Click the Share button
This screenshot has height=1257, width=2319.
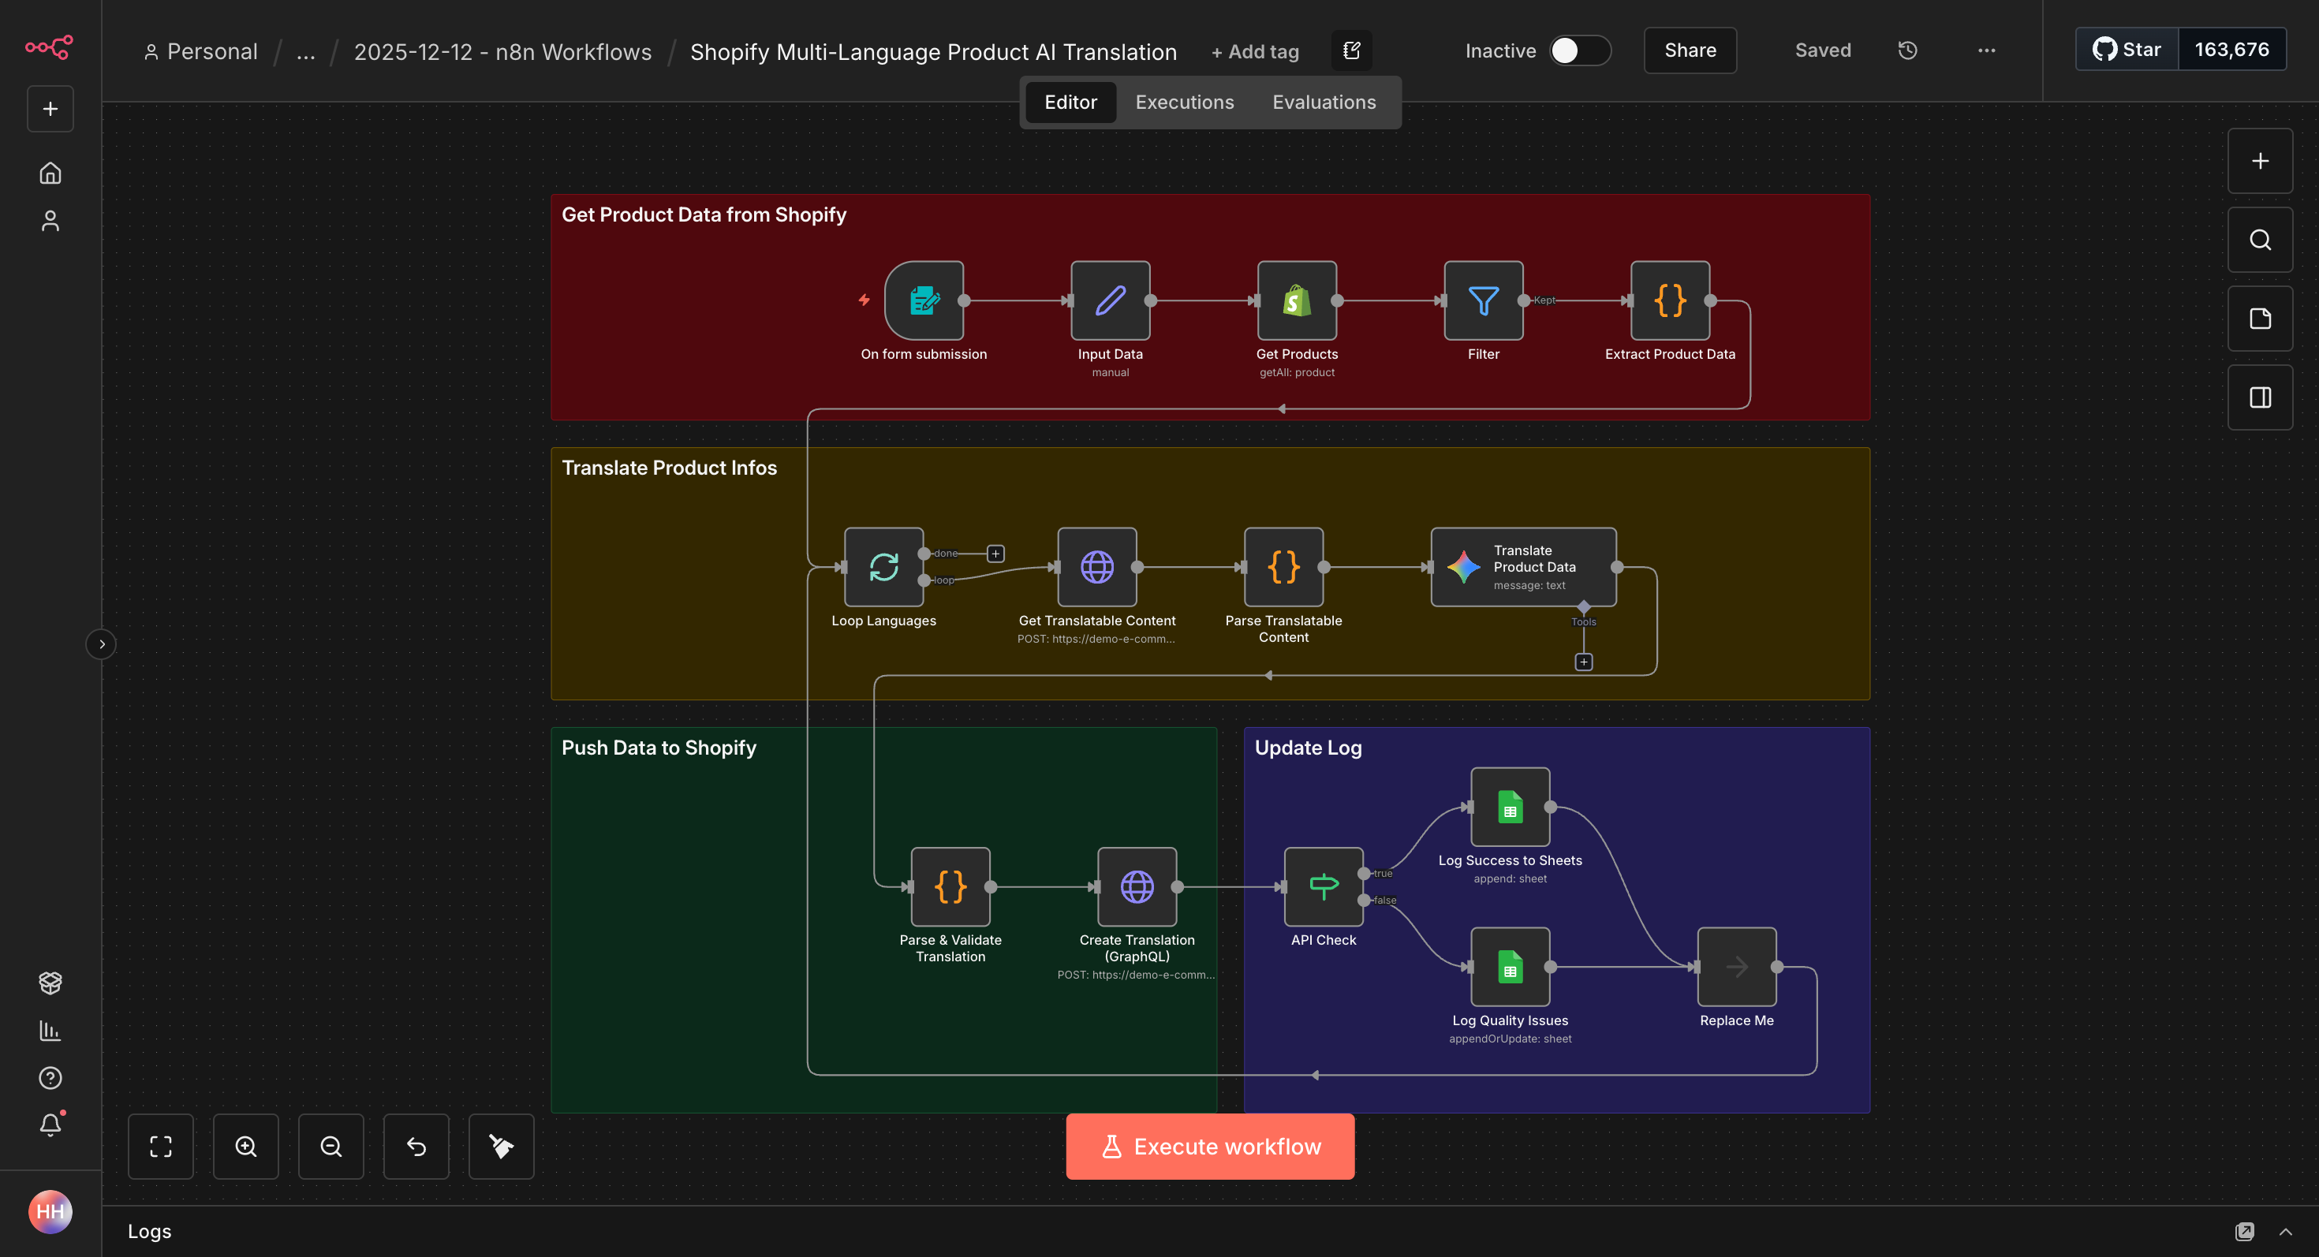tap(1690, 50)
